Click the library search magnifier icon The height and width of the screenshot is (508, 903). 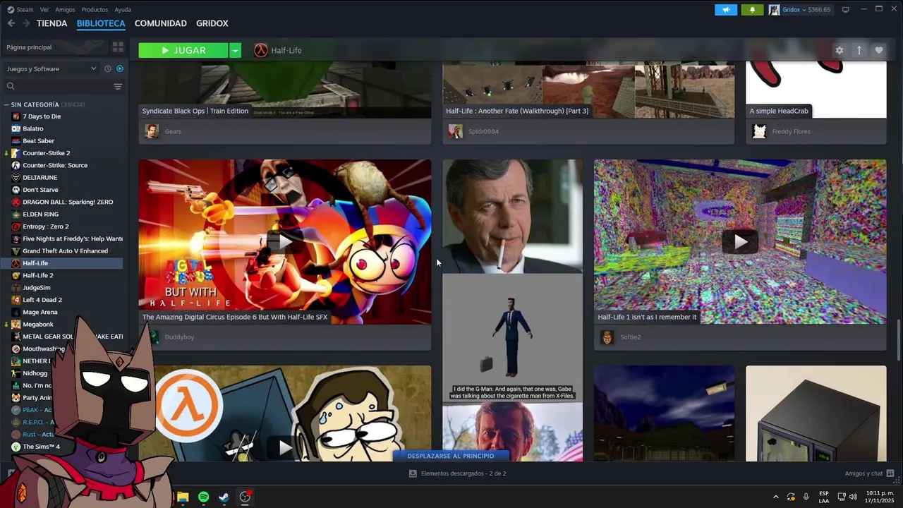coord(11,86)
